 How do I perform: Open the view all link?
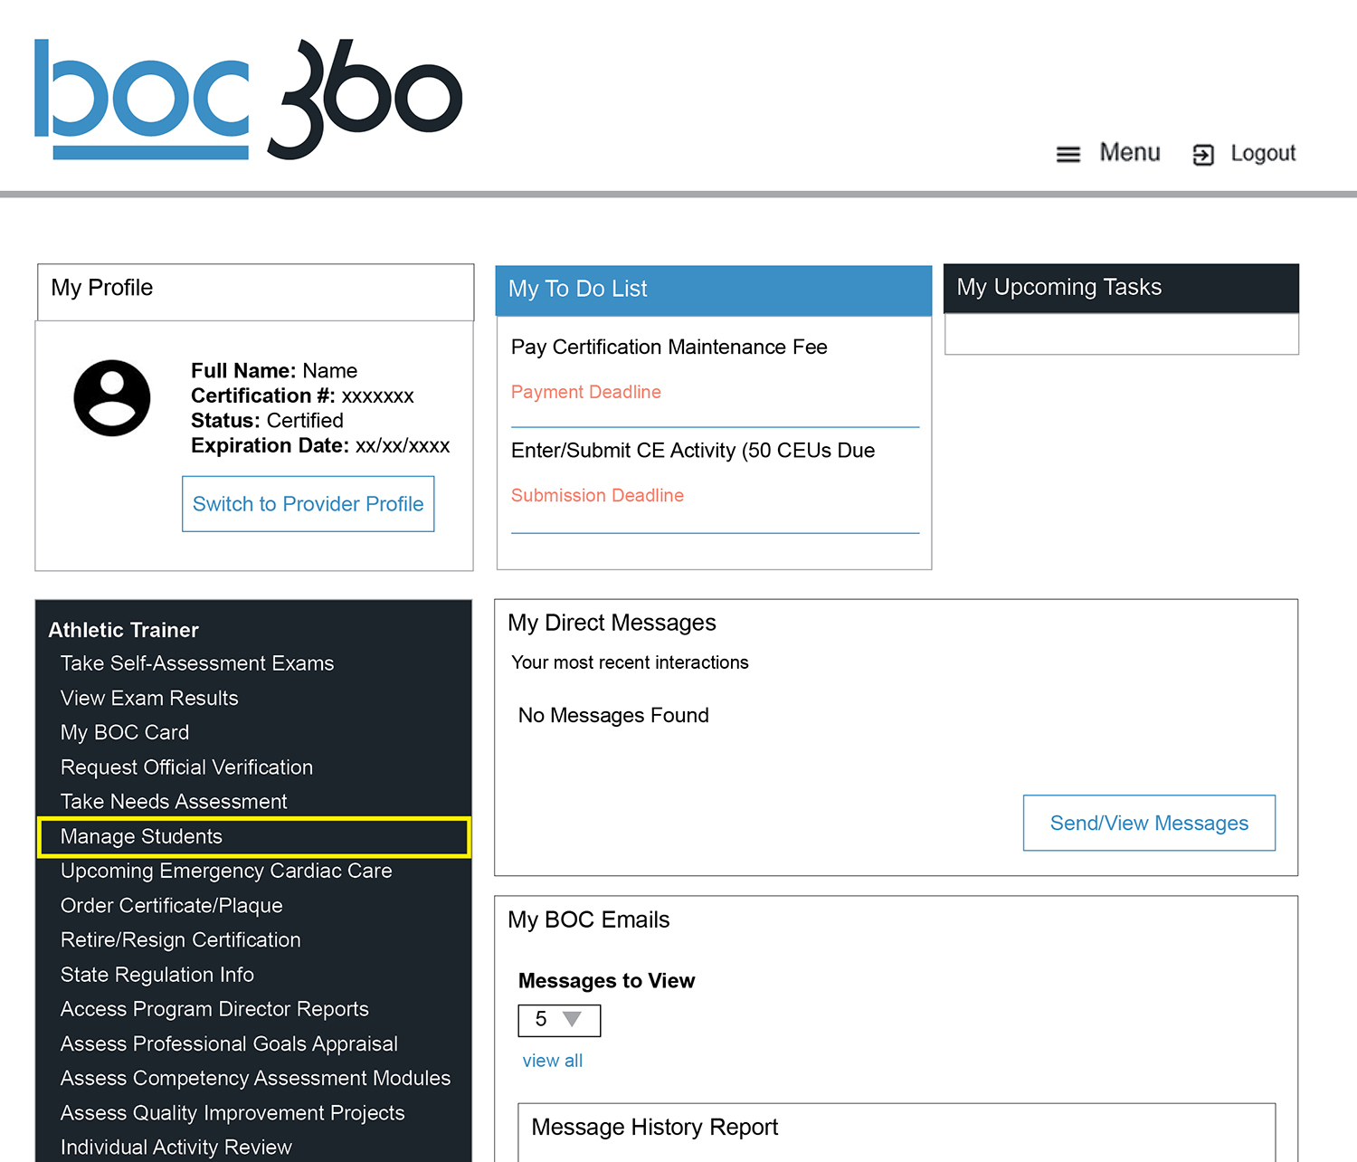pyautogui.click(x=552, y=1060)
